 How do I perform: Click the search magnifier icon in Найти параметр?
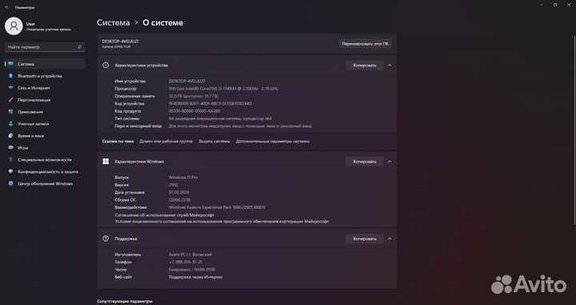click(x=79, y=47)
